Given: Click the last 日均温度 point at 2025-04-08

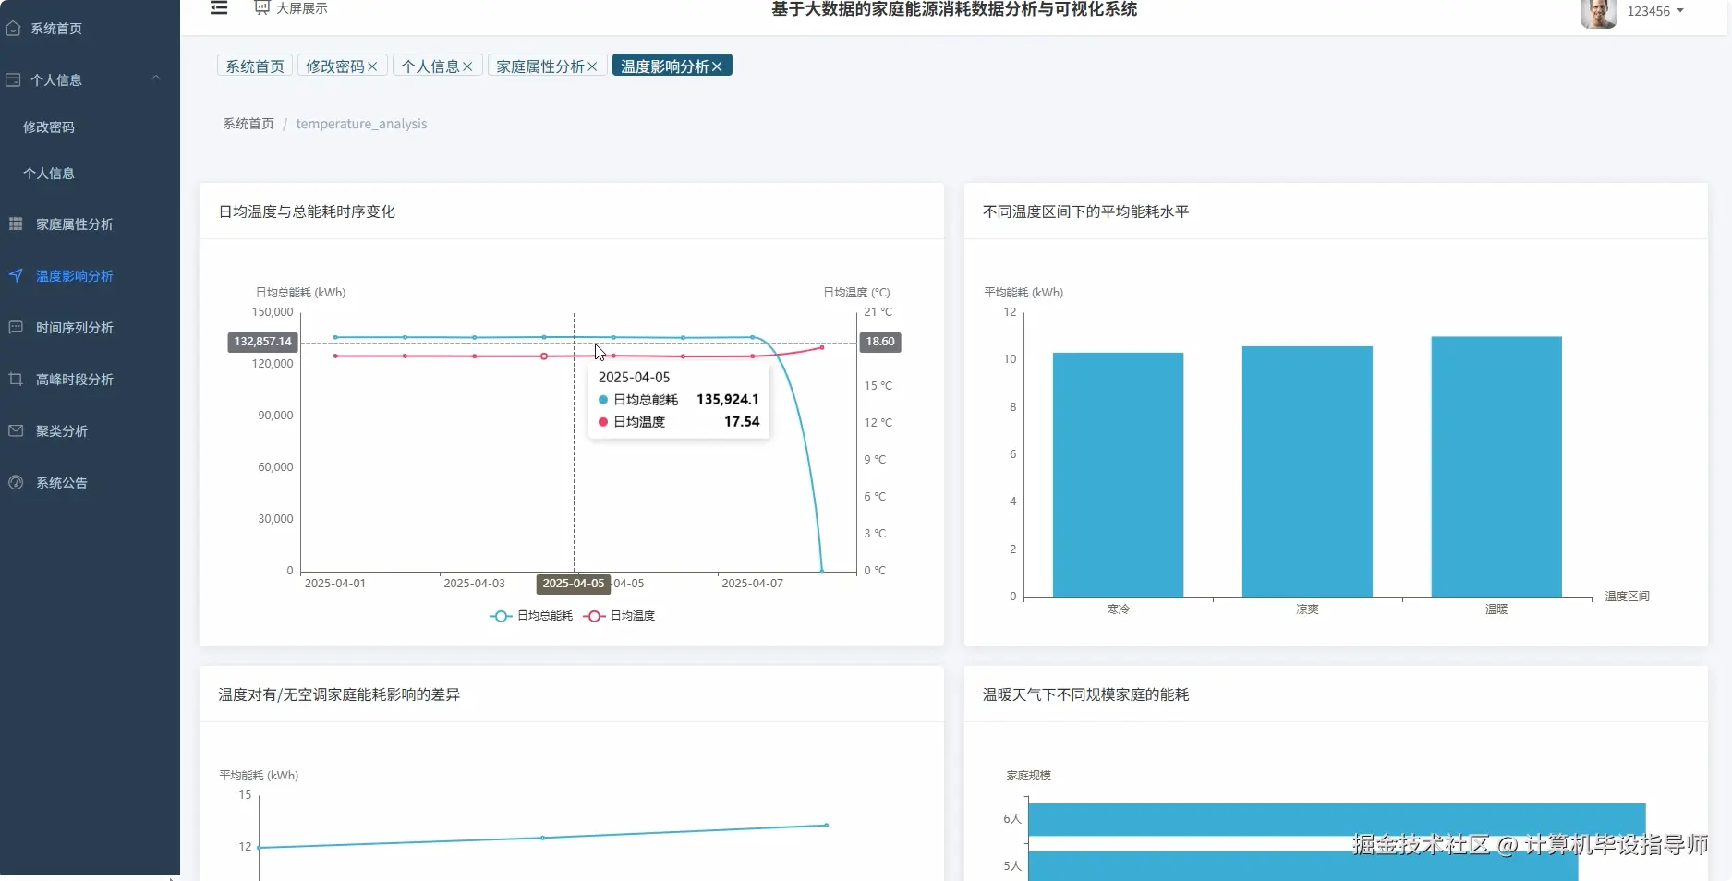Looking at the screenshot, I should pyautogui.click(x=822, y=347).
